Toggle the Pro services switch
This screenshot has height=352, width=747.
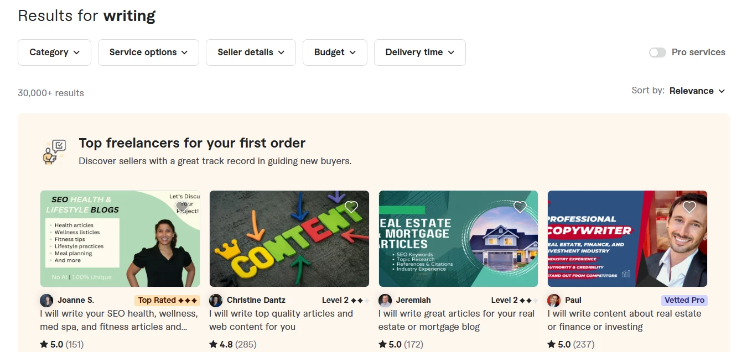pos(657,52)
